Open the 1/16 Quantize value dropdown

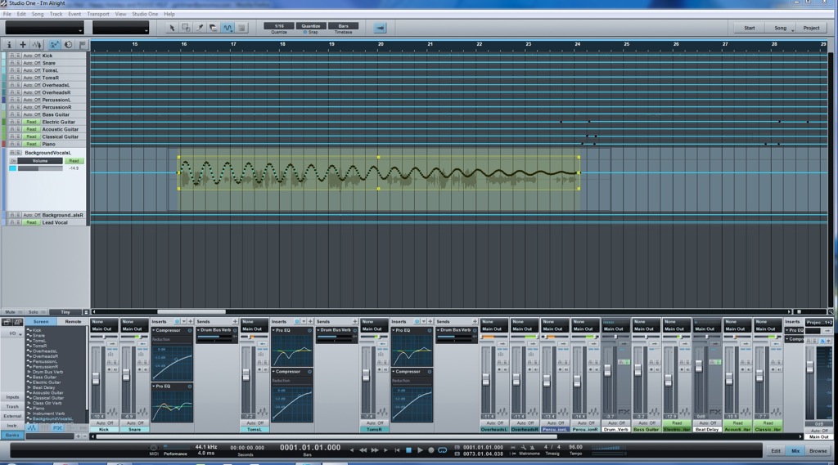(x=279, y=26)
